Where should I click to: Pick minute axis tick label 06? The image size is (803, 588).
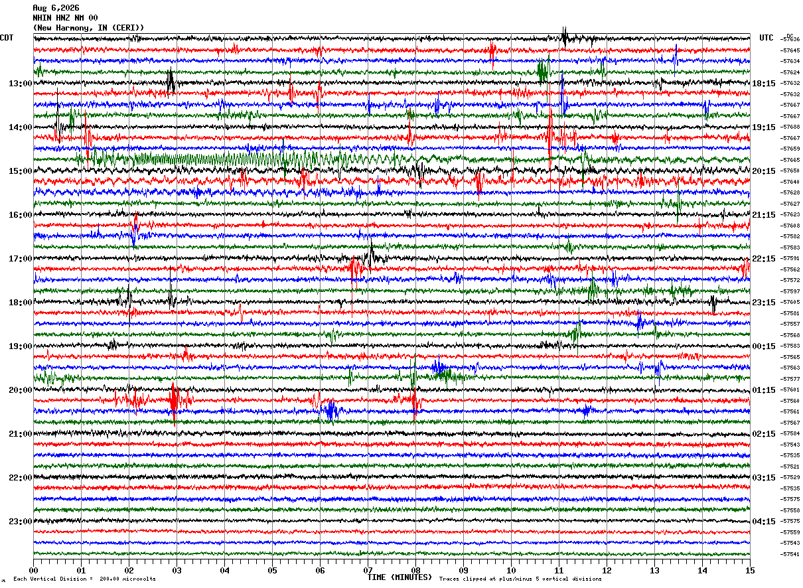pos(320,571)
